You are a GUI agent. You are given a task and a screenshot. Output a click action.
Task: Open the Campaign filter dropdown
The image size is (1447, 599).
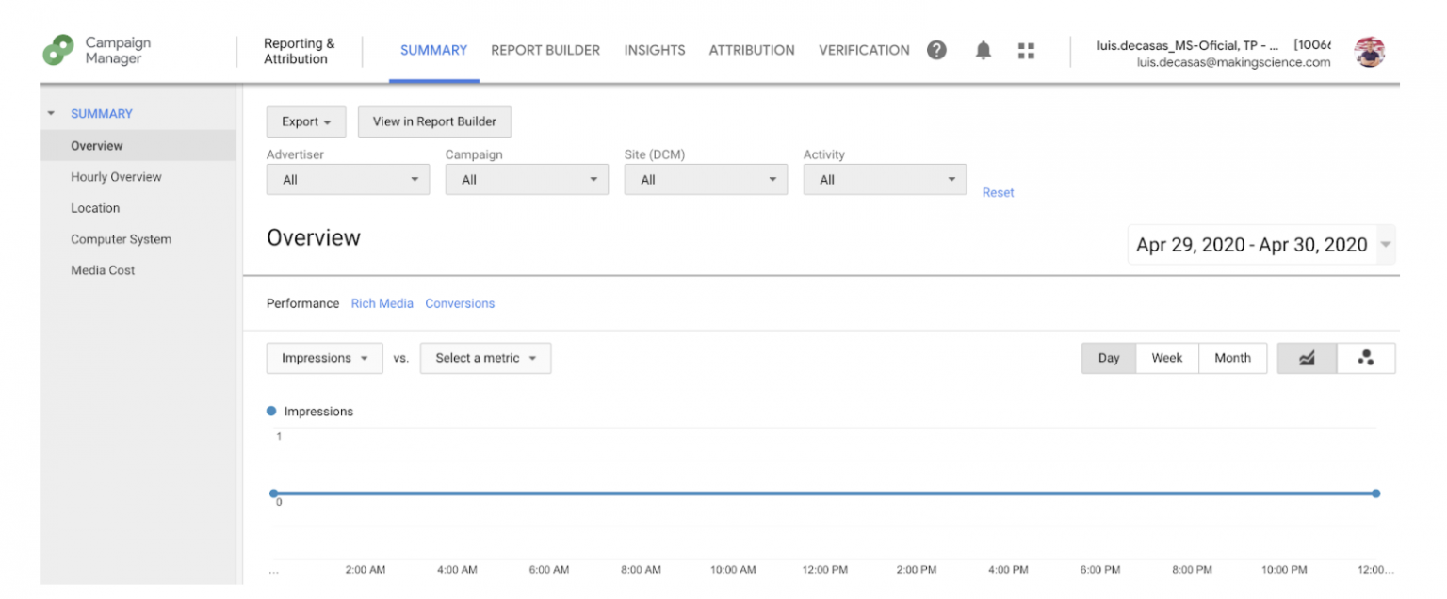click(527, 180)
